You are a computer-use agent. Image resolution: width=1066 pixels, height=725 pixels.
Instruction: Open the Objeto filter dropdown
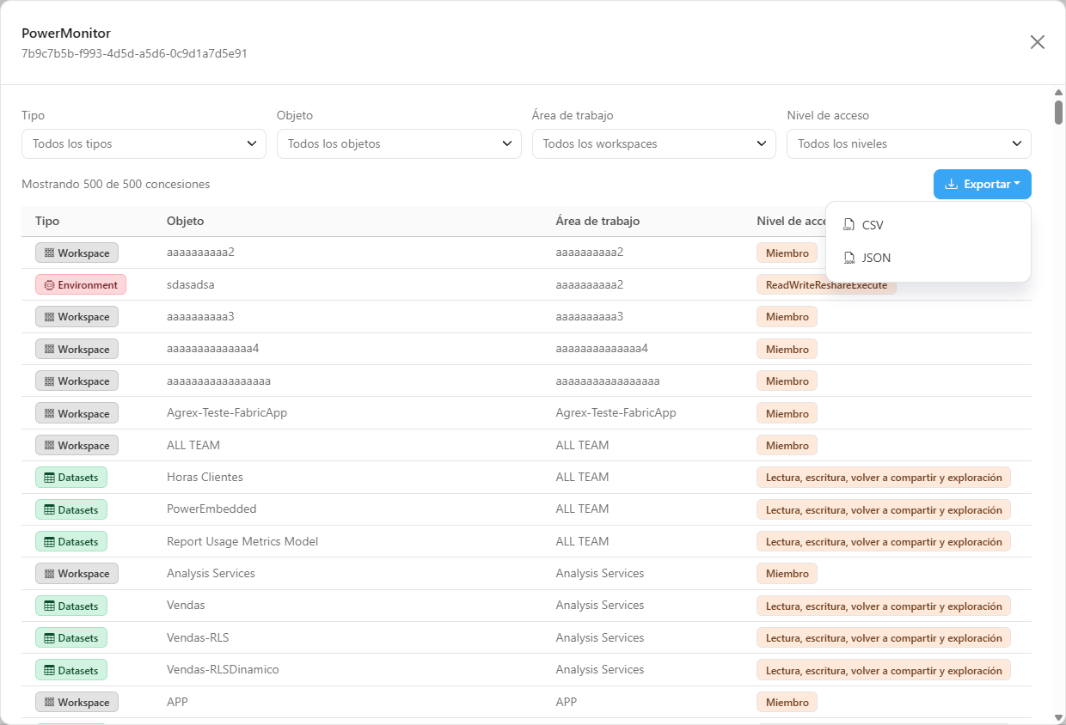[x=399, y=143]
